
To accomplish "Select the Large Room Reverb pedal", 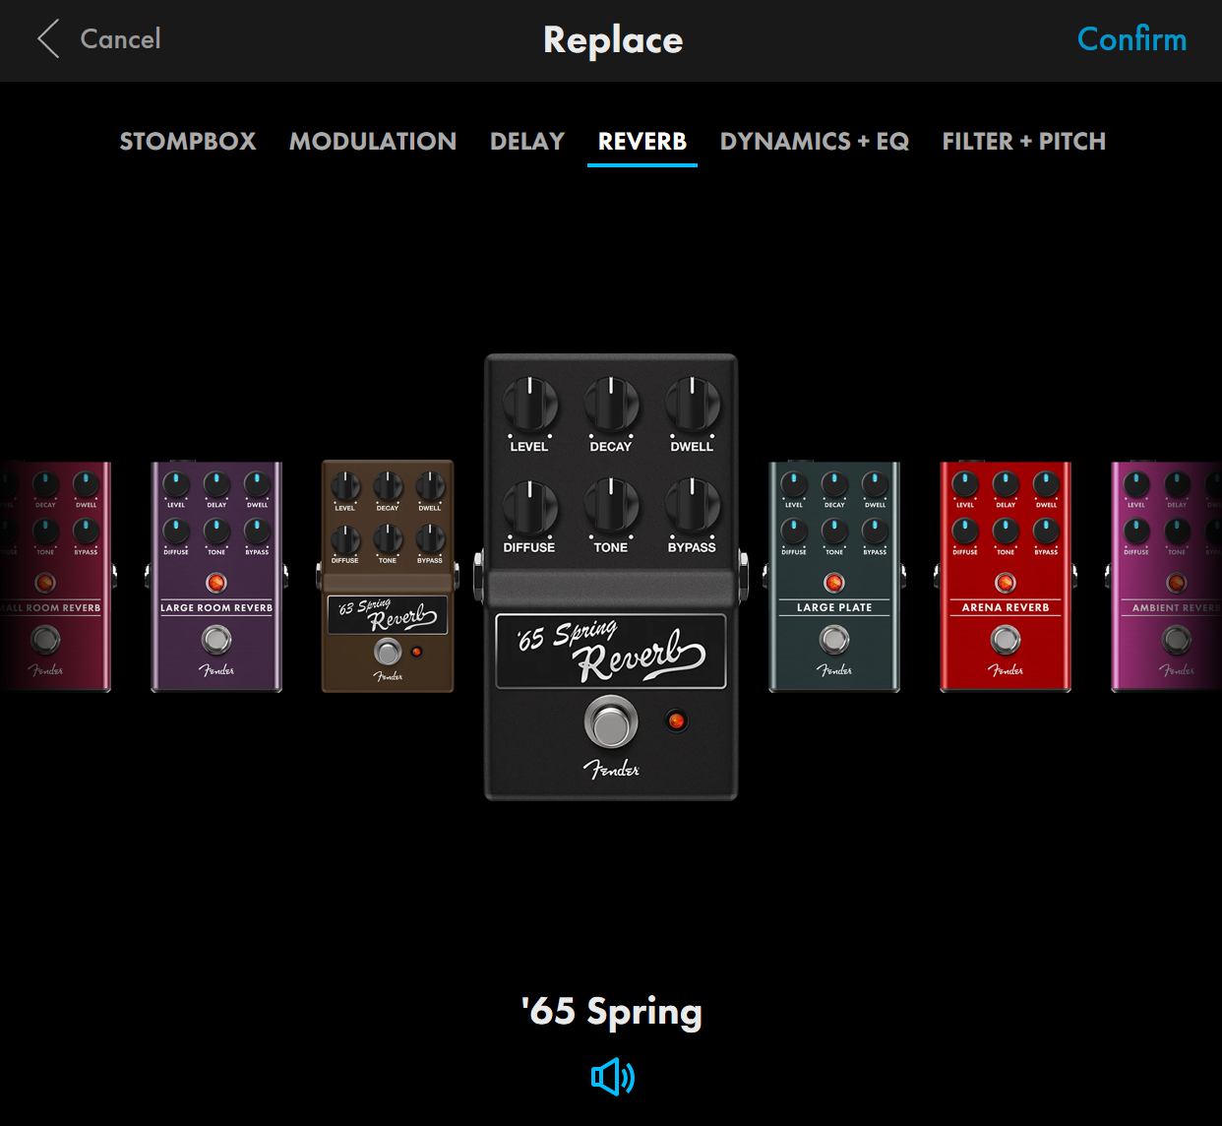I will pos(216,577).
